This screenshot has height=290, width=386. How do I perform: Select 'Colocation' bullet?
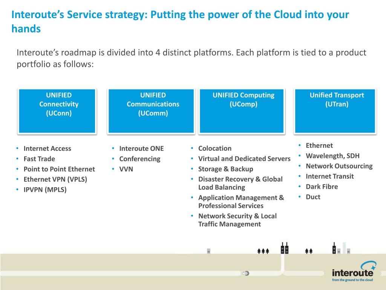click(x=215, y=148)
